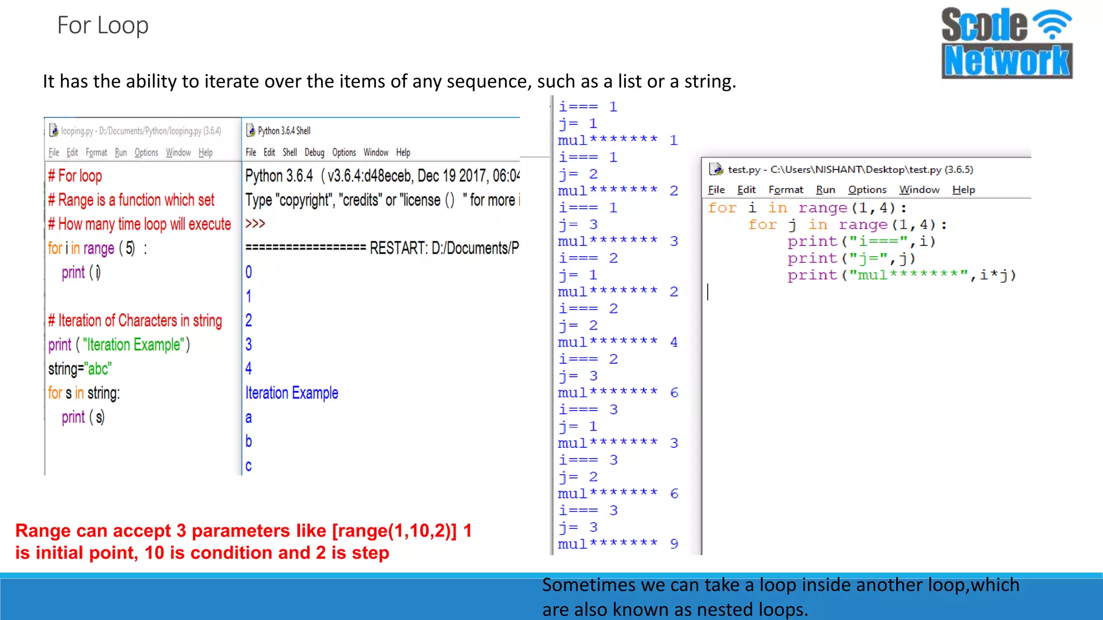Click the Scode Network logo

1007,43
